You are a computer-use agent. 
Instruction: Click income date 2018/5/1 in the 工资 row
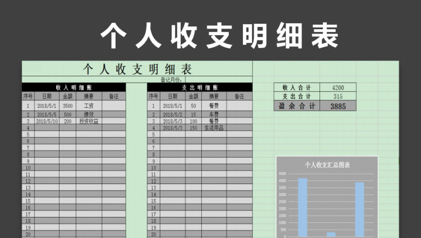(x=47, y=106)
